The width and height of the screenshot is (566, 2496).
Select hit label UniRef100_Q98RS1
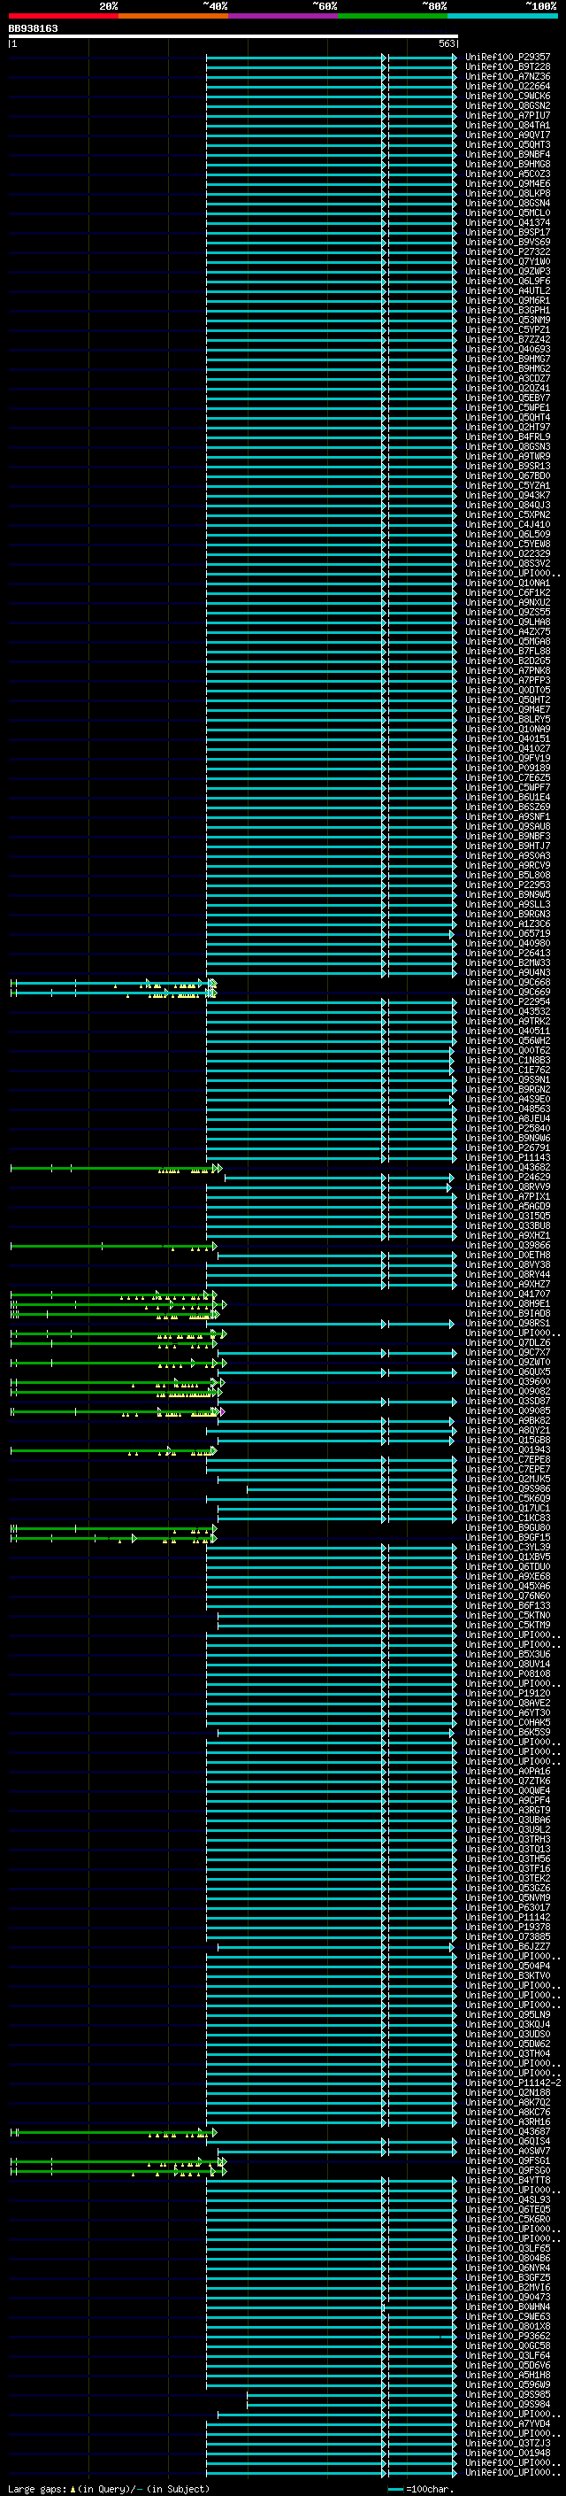[x=508, y=1324]
